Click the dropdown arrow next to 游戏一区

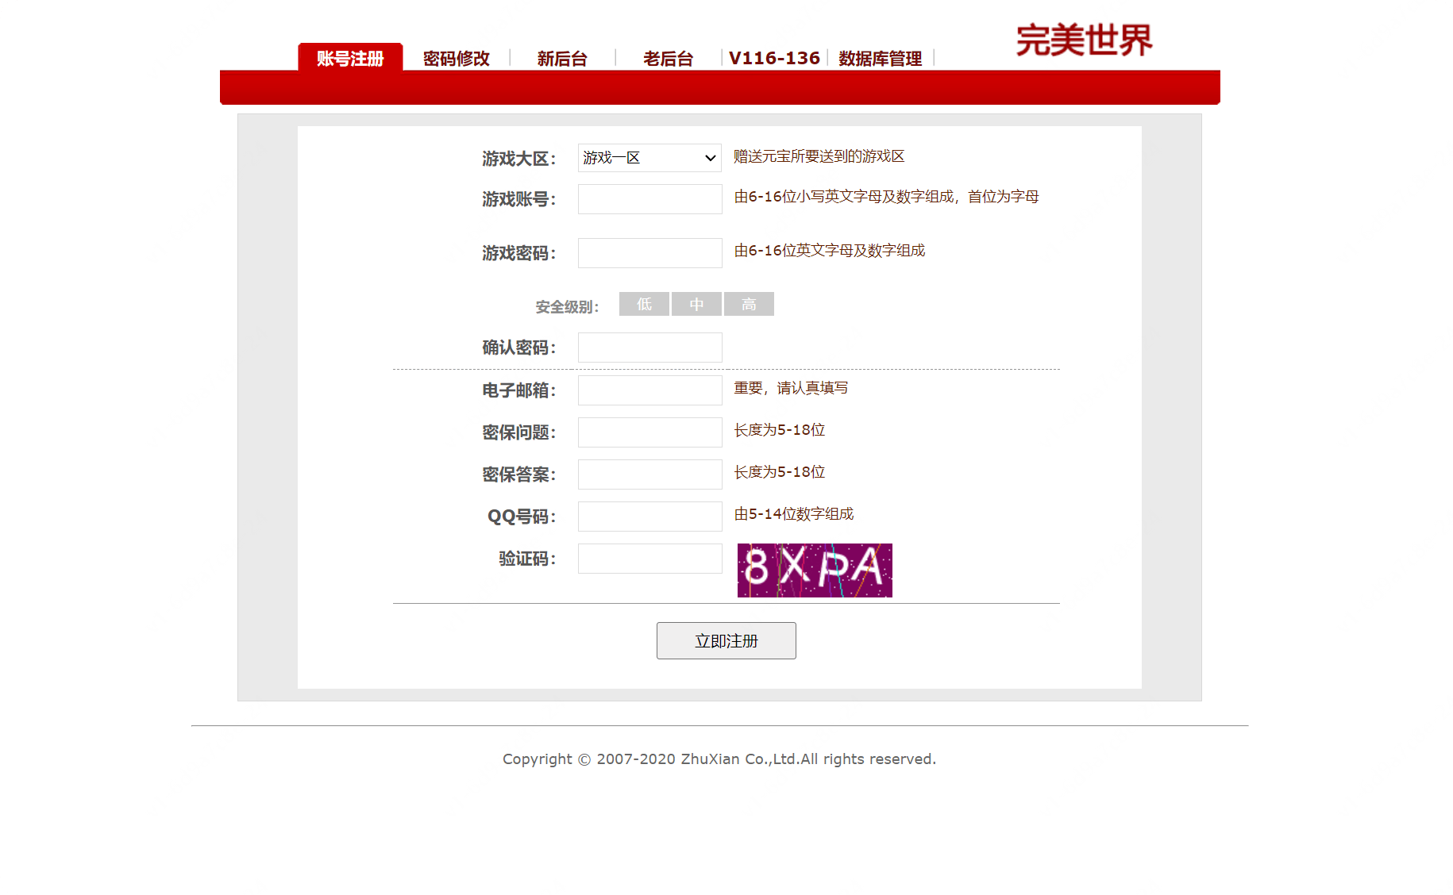click(x=709, y=158)
